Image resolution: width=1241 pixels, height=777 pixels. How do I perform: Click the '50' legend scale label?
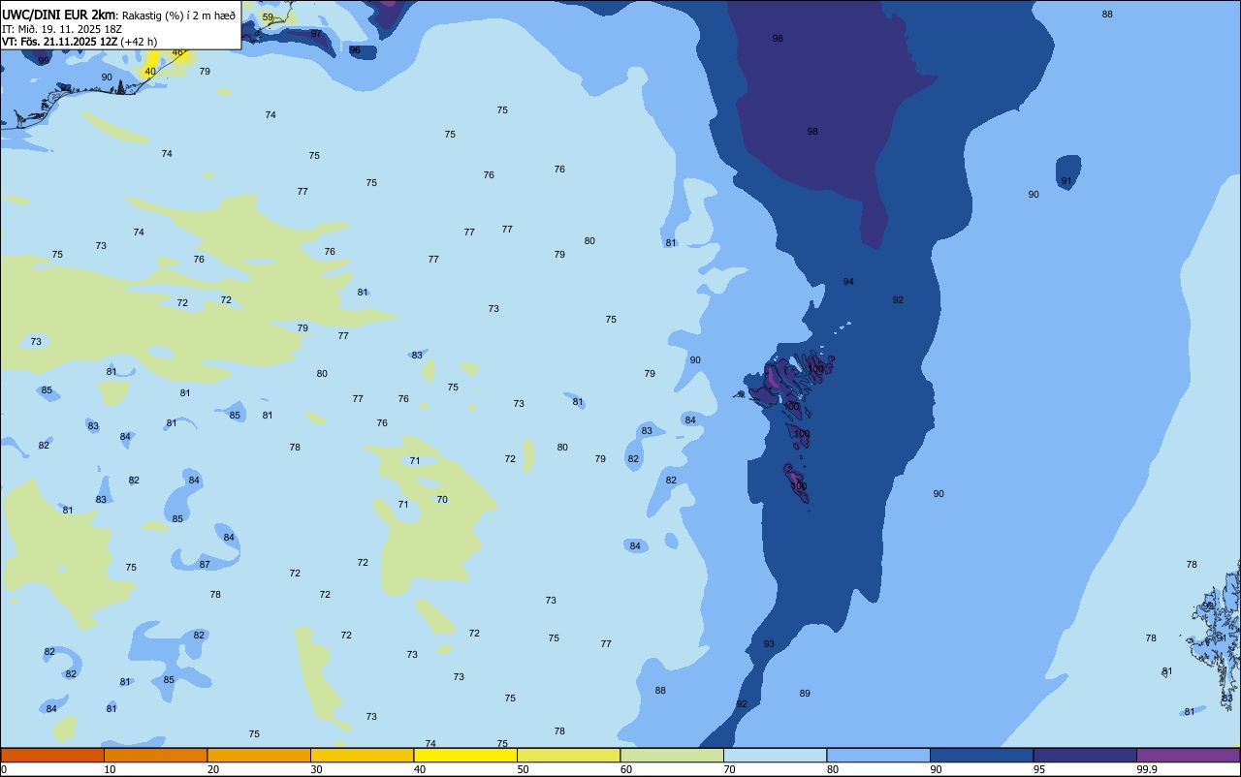tap(524, 769)
